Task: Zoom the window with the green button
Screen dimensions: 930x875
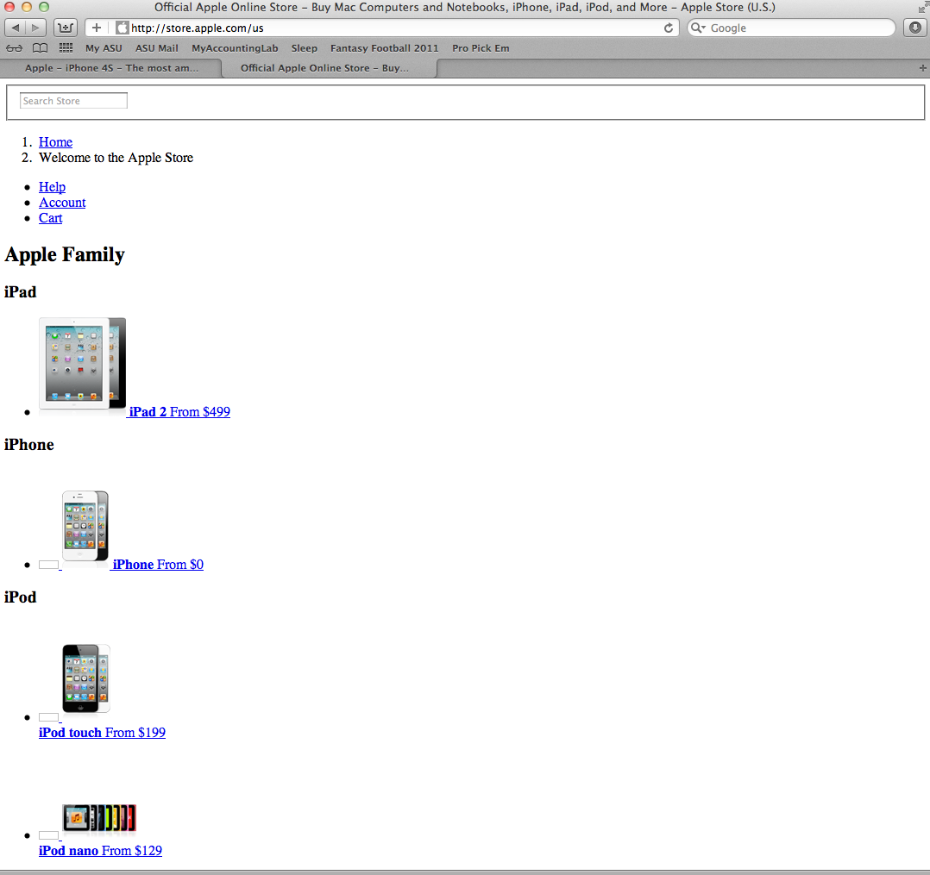Action: coord(43,7)
